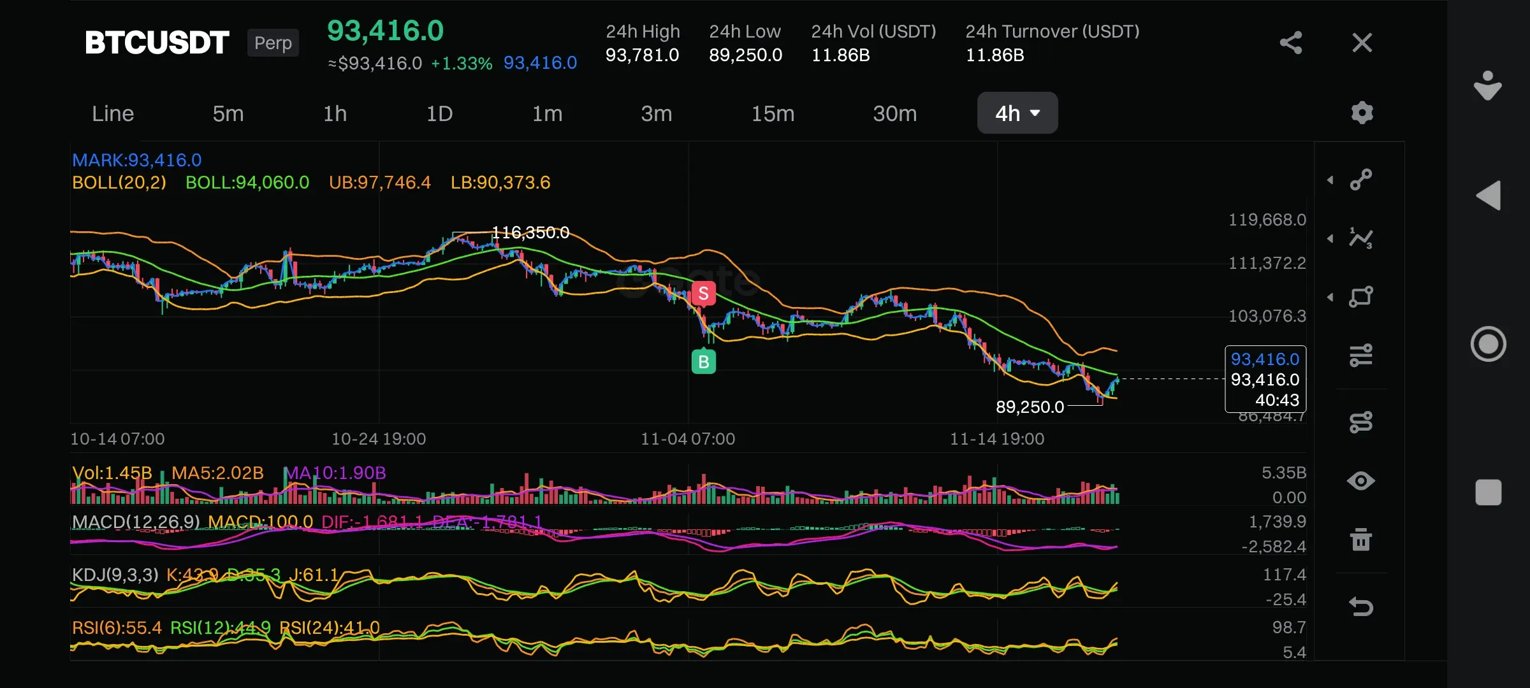Select the rectangle shape drawing tool
The image size is (1530, 688).
coord(1361,297)
